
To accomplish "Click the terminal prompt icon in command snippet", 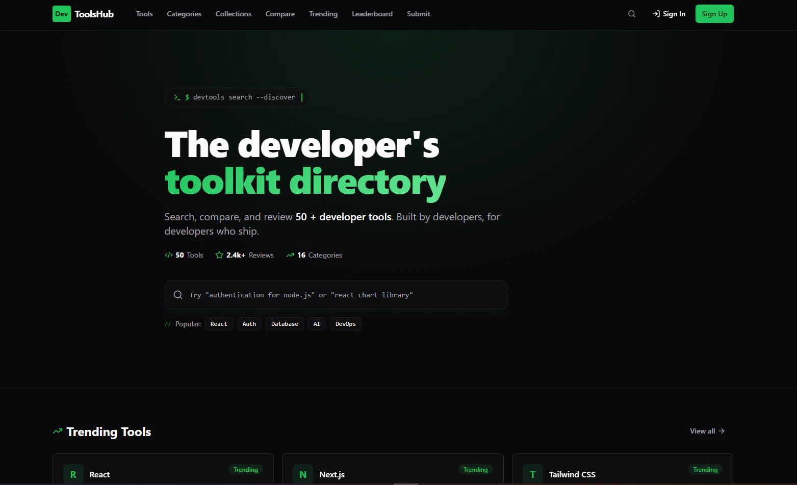I will tap(177, 97).
